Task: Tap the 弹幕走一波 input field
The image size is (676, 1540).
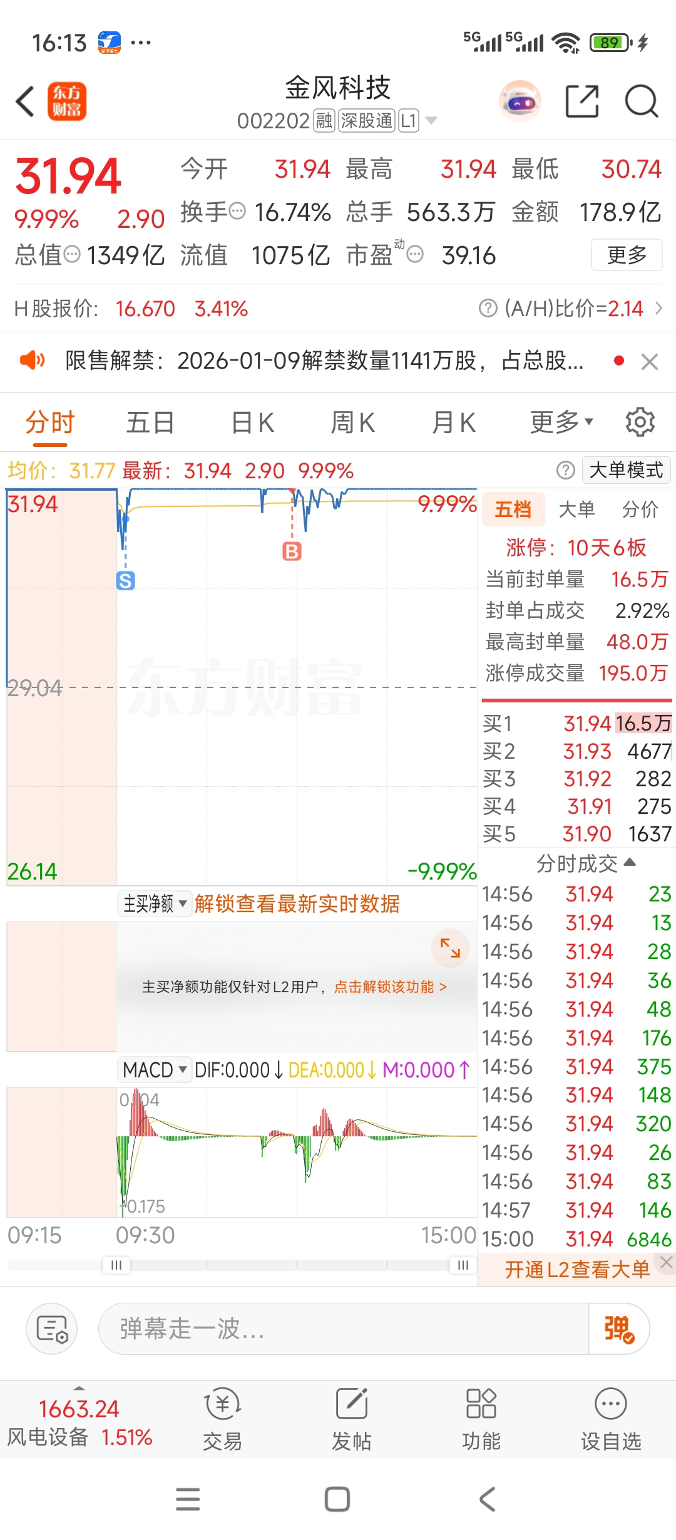Action: coord(344,1328)
